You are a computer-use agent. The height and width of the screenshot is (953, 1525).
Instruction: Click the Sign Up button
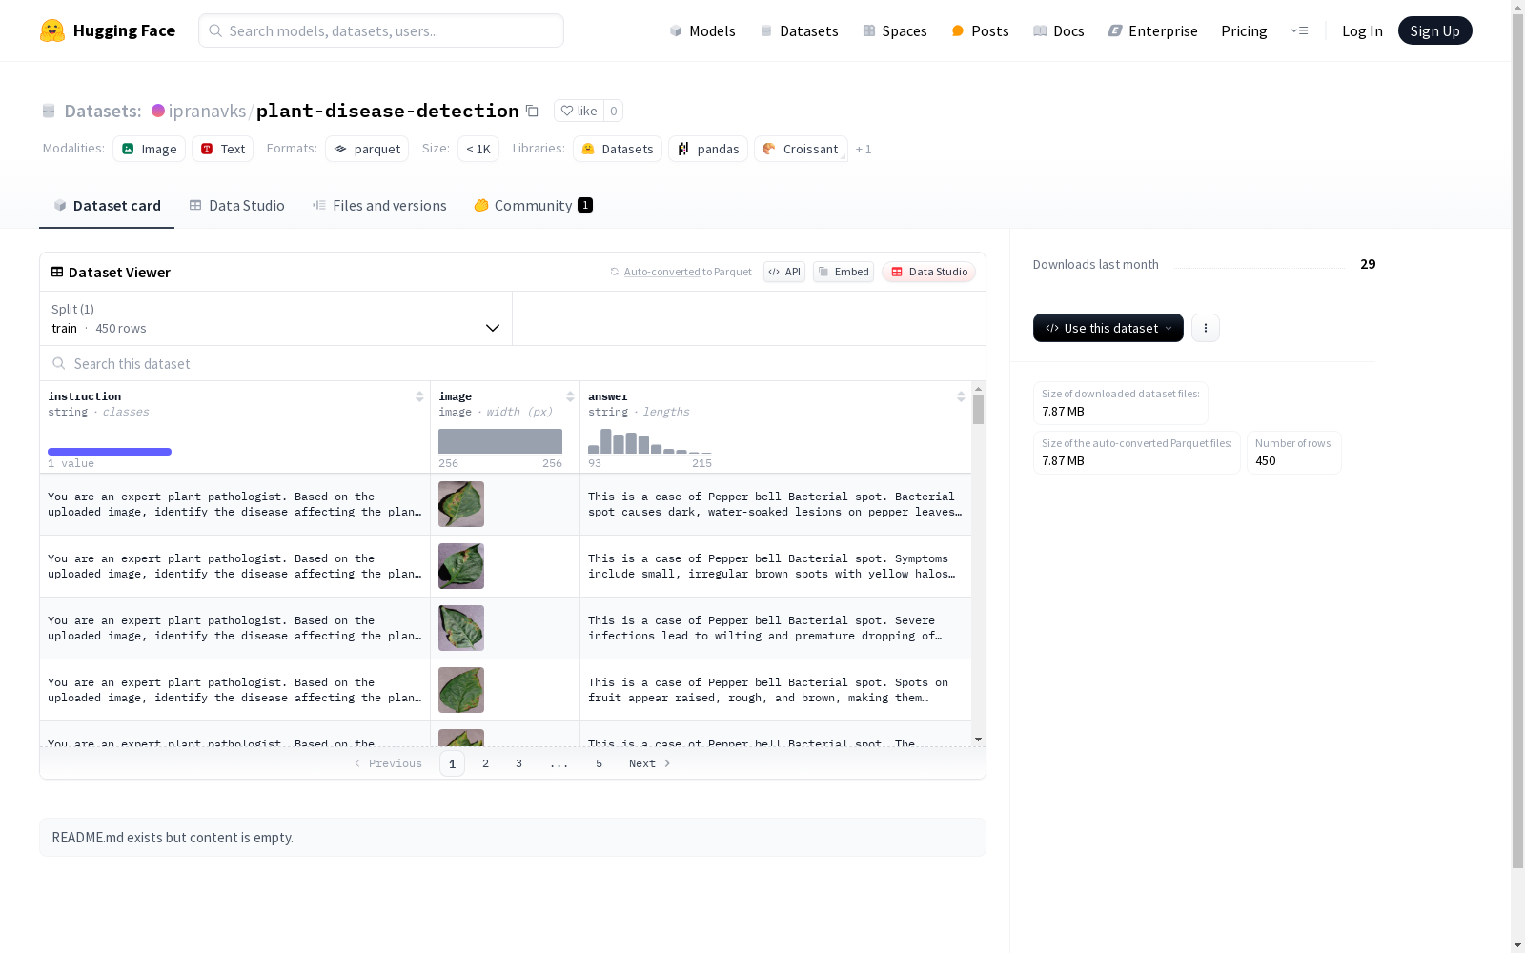(1434, 30)
